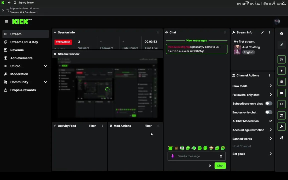
Task: Open chat settings gear icon
Action: pyautogui.click(x=210, y=166)
